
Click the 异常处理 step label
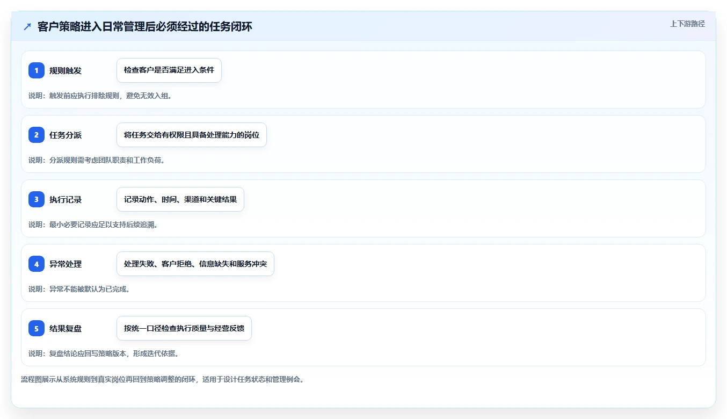(66, 264)
